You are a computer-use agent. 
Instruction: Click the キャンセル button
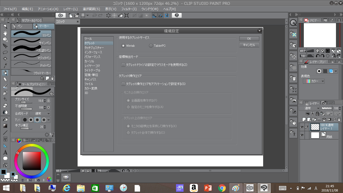click(x=249, y=45)
